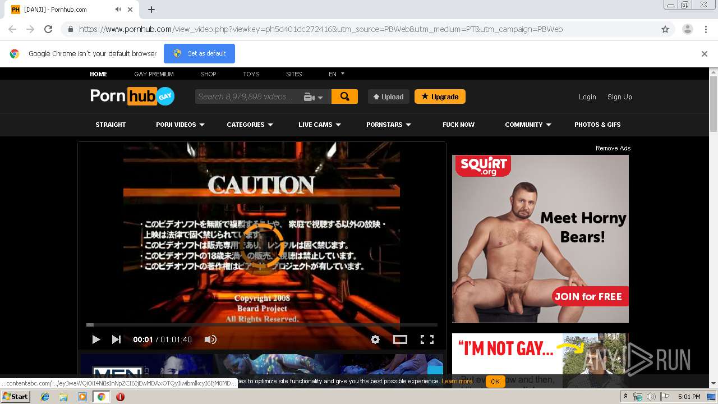
Task: Skip to the next video
Action: click(116, 339)
